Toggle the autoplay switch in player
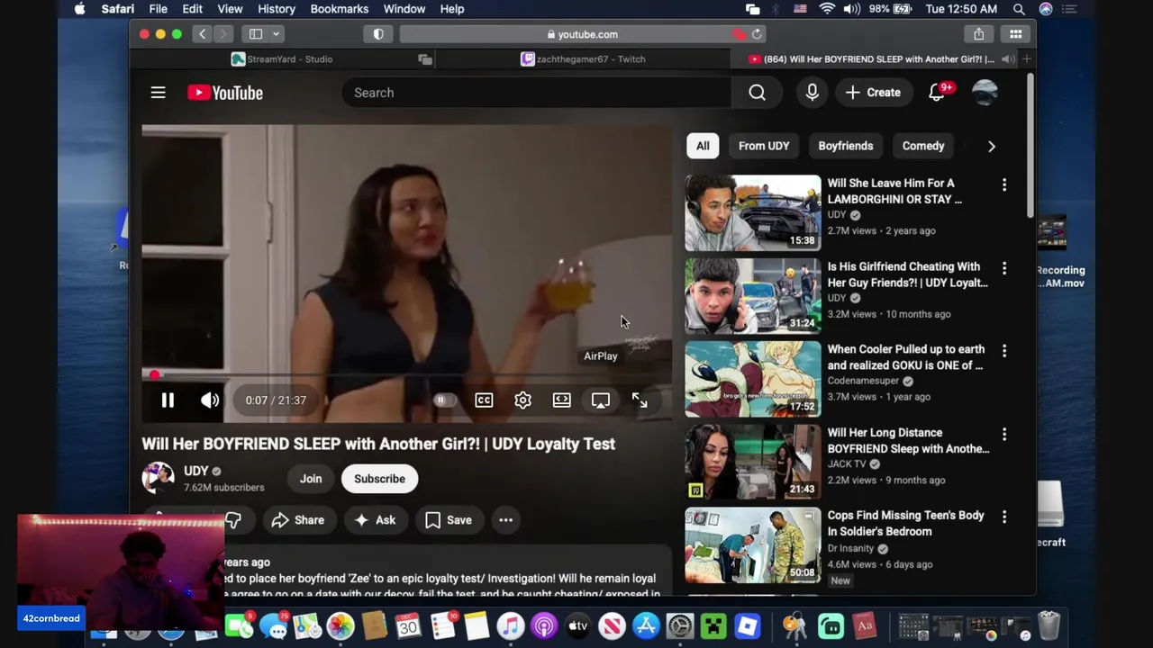The width and height of the screenshot is (1153, 648). 443,400
